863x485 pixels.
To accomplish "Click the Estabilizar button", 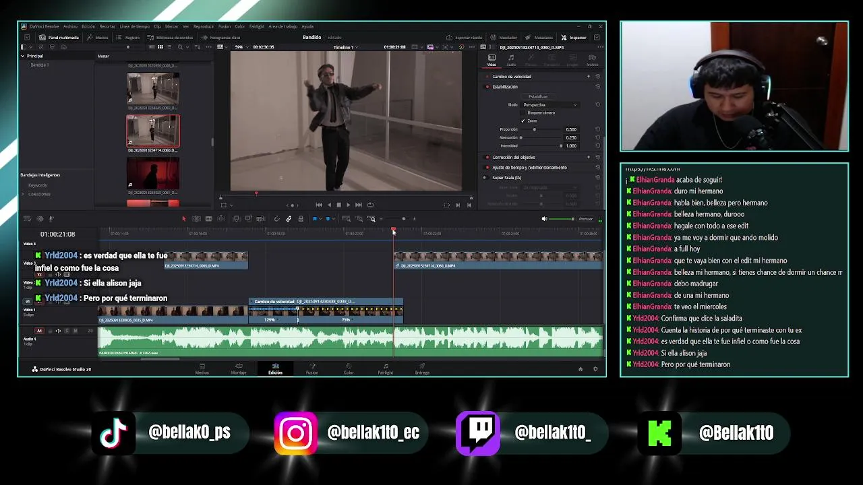I will [537, 96].
